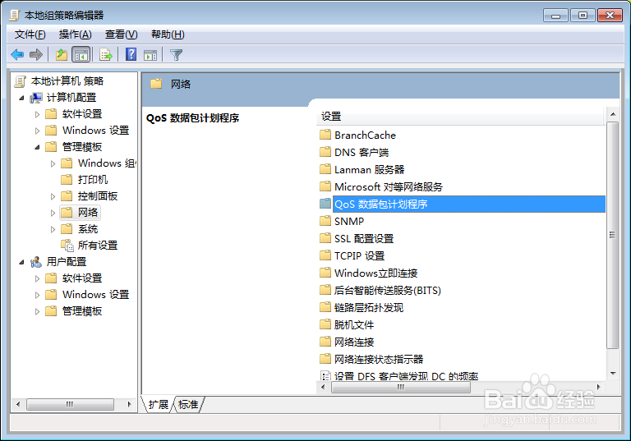Click the 网络连接 folder icon
631x441 pixels.
tap(325, 342)
